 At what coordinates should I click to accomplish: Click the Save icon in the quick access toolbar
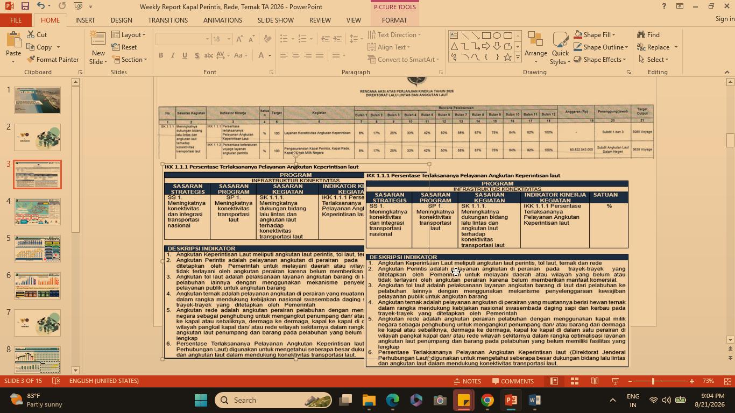(25, 6)
